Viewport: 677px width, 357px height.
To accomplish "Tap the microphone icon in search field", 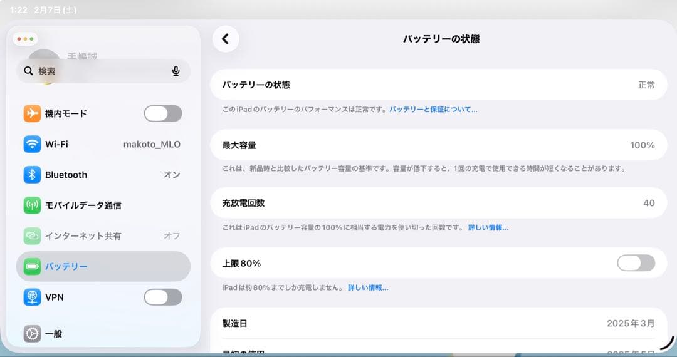I will 176,71.
